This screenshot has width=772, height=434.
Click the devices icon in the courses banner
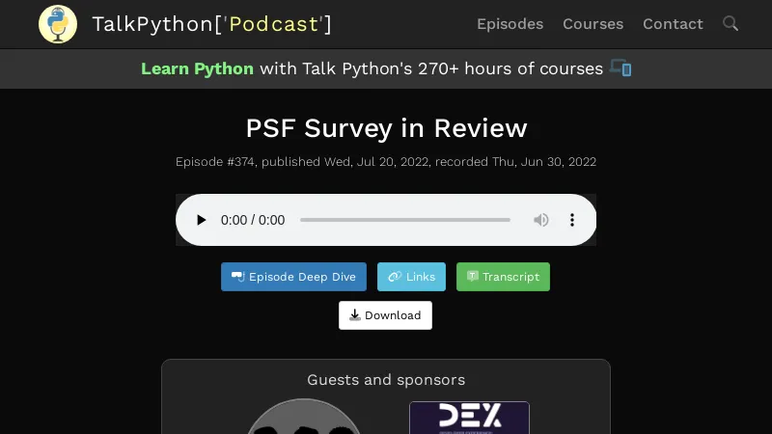(620, 68)
